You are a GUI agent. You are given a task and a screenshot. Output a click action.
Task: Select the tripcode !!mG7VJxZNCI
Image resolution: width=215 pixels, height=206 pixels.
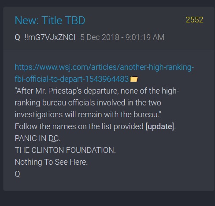50,37
